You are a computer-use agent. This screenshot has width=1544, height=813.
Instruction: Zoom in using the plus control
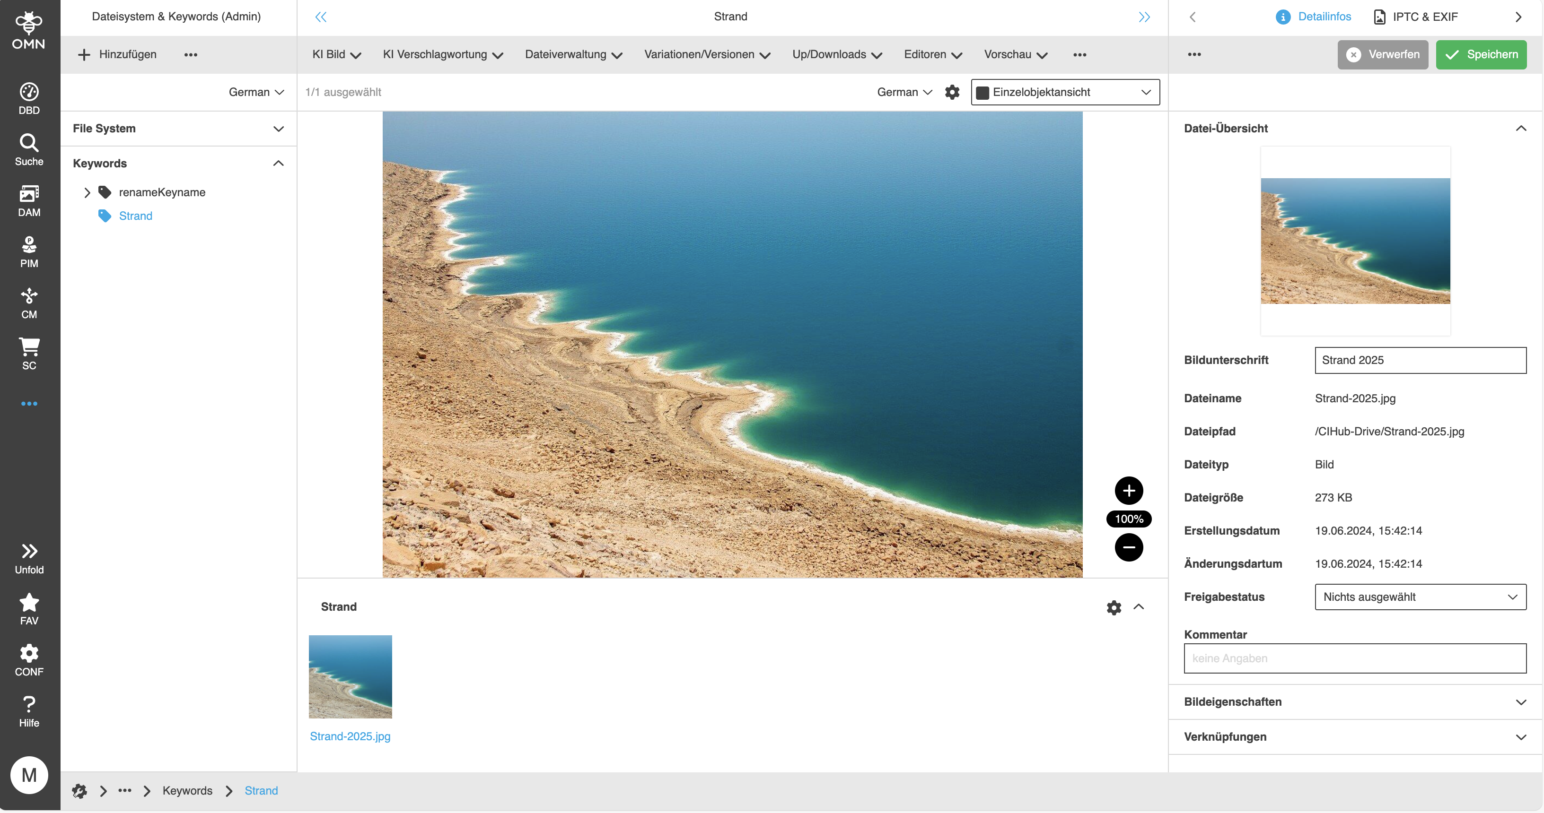[x=1129, y=491]
